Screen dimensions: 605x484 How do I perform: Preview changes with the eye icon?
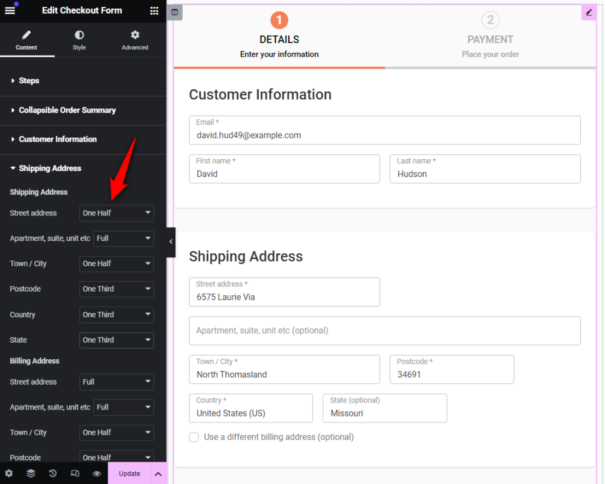[96, 473]
